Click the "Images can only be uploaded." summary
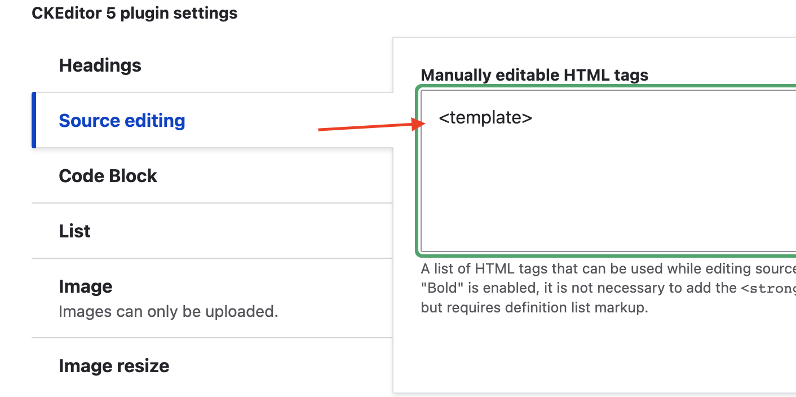This screenshot has width=796, height=397. (x=168, y=311)
